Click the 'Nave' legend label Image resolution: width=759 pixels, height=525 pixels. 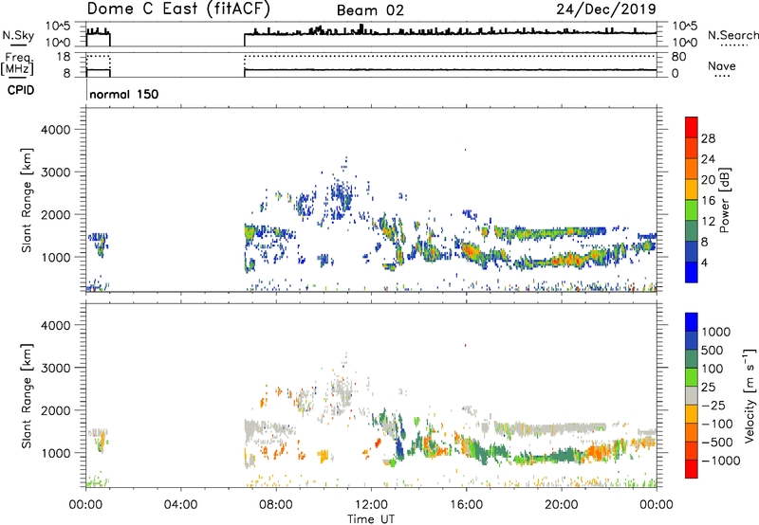pyautogui.click(x=722, y=65)
